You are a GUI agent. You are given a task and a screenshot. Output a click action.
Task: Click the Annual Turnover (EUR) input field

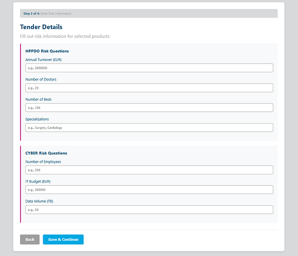[x=149, y=68]
